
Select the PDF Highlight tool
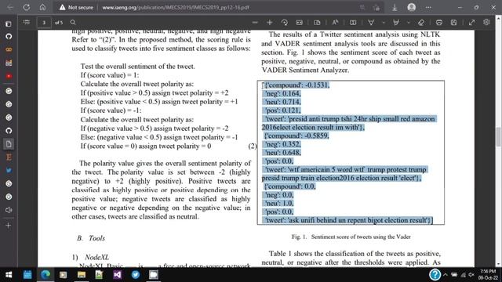[396, 22]
